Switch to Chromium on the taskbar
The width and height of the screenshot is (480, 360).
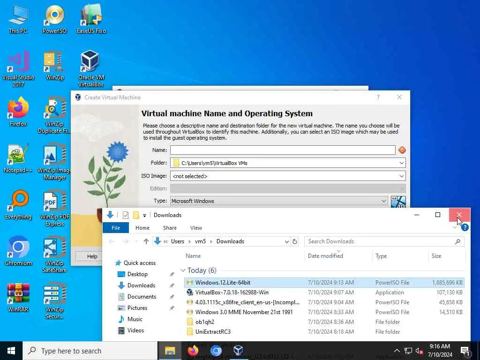coord(216,351)
